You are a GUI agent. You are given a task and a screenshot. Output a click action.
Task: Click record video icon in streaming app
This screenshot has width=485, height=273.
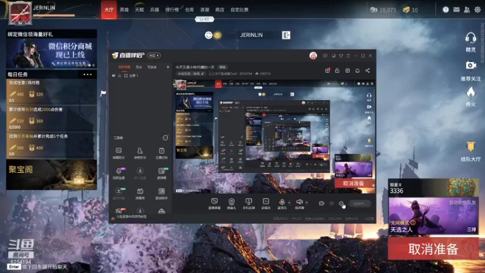pos(321,203)
